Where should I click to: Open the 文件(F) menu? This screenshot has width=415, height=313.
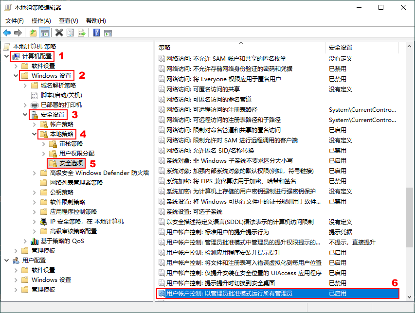15,20
